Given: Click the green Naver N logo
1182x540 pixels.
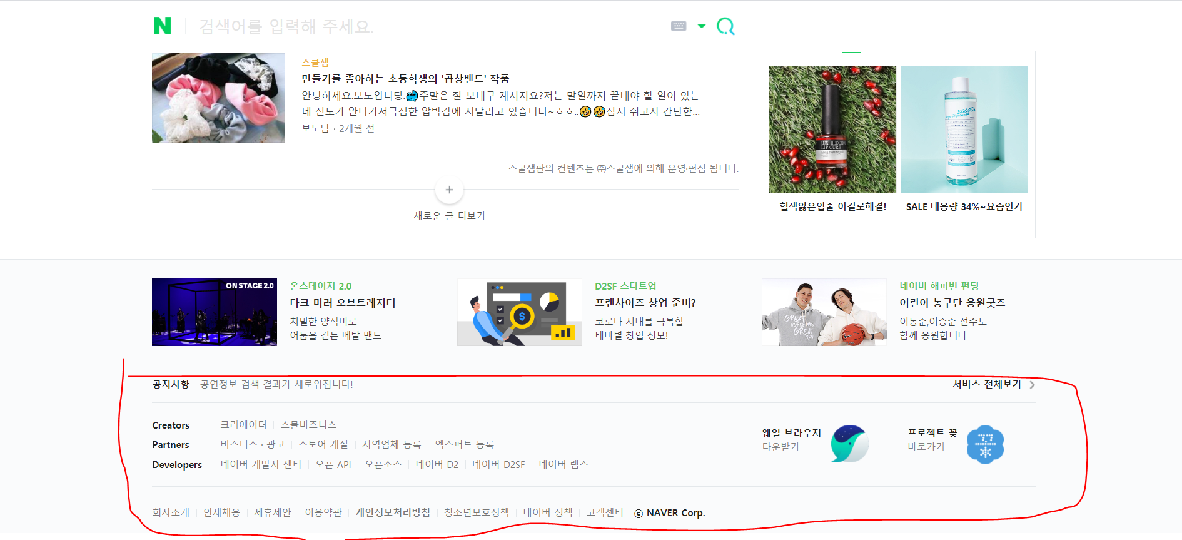Looking at the screenshot, I should click(x=162, y=26).
